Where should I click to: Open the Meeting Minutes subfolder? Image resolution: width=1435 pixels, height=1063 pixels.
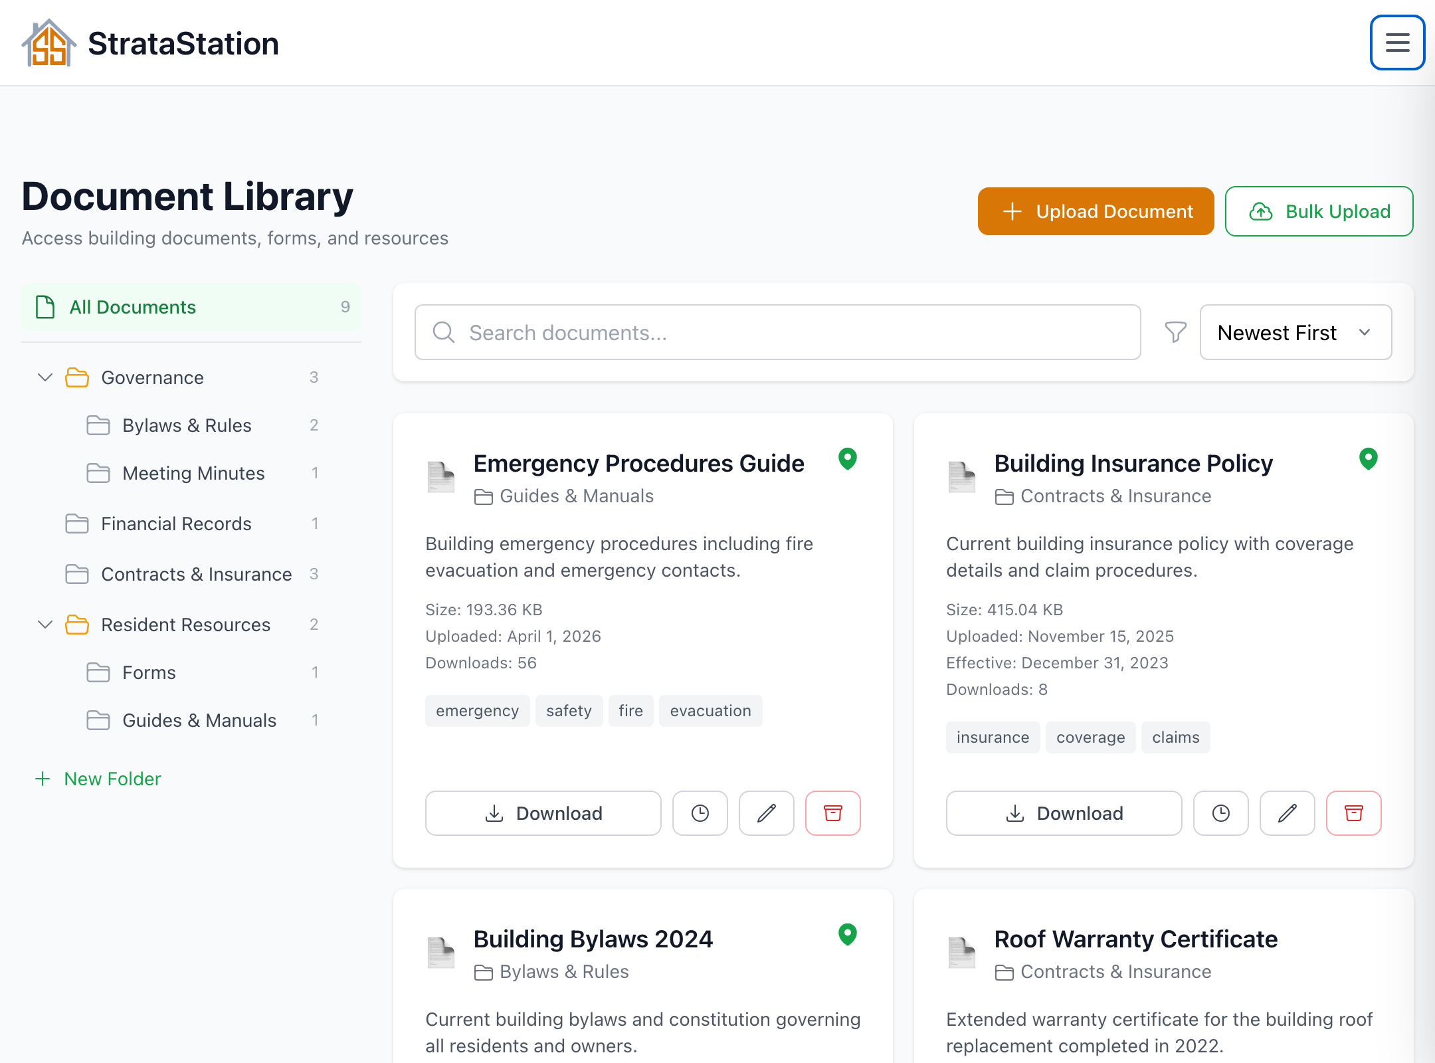point(191,473)
